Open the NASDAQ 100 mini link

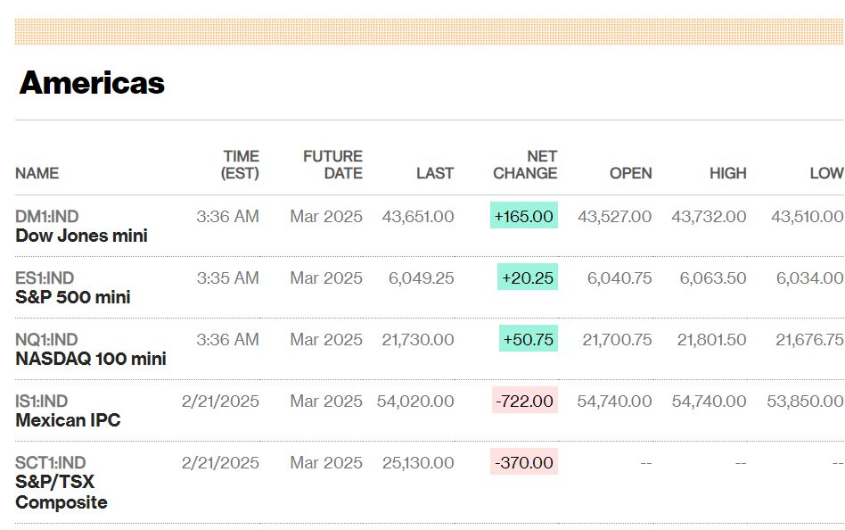pyautogui.click(x=91, y=359)
